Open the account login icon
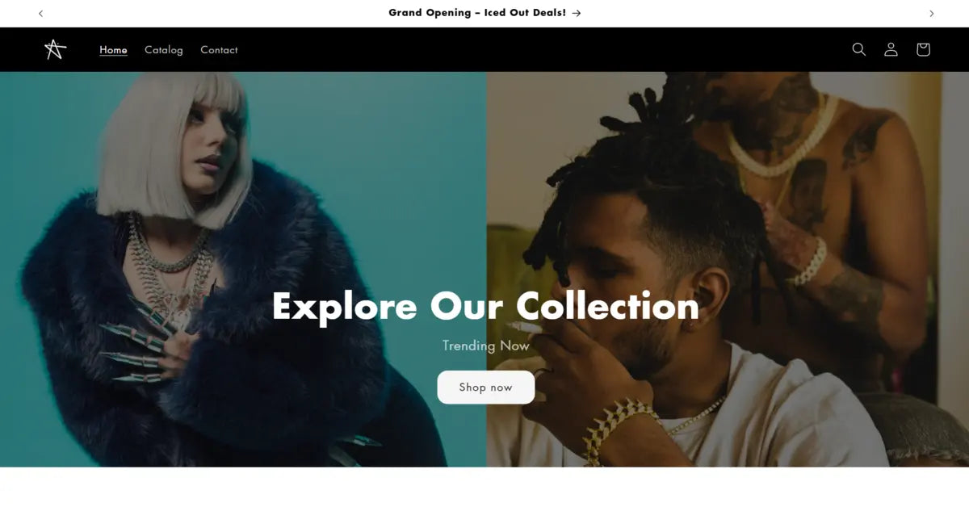Screen dimensions: 969x507 pos(891,49)
